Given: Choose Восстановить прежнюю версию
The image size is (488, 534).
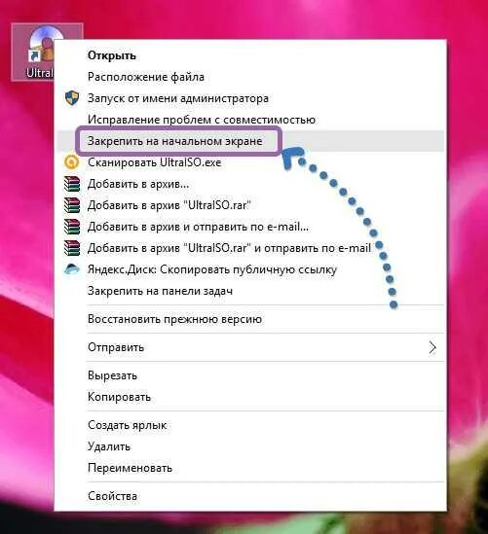Looking at the screenshot, I should point(175,319).
